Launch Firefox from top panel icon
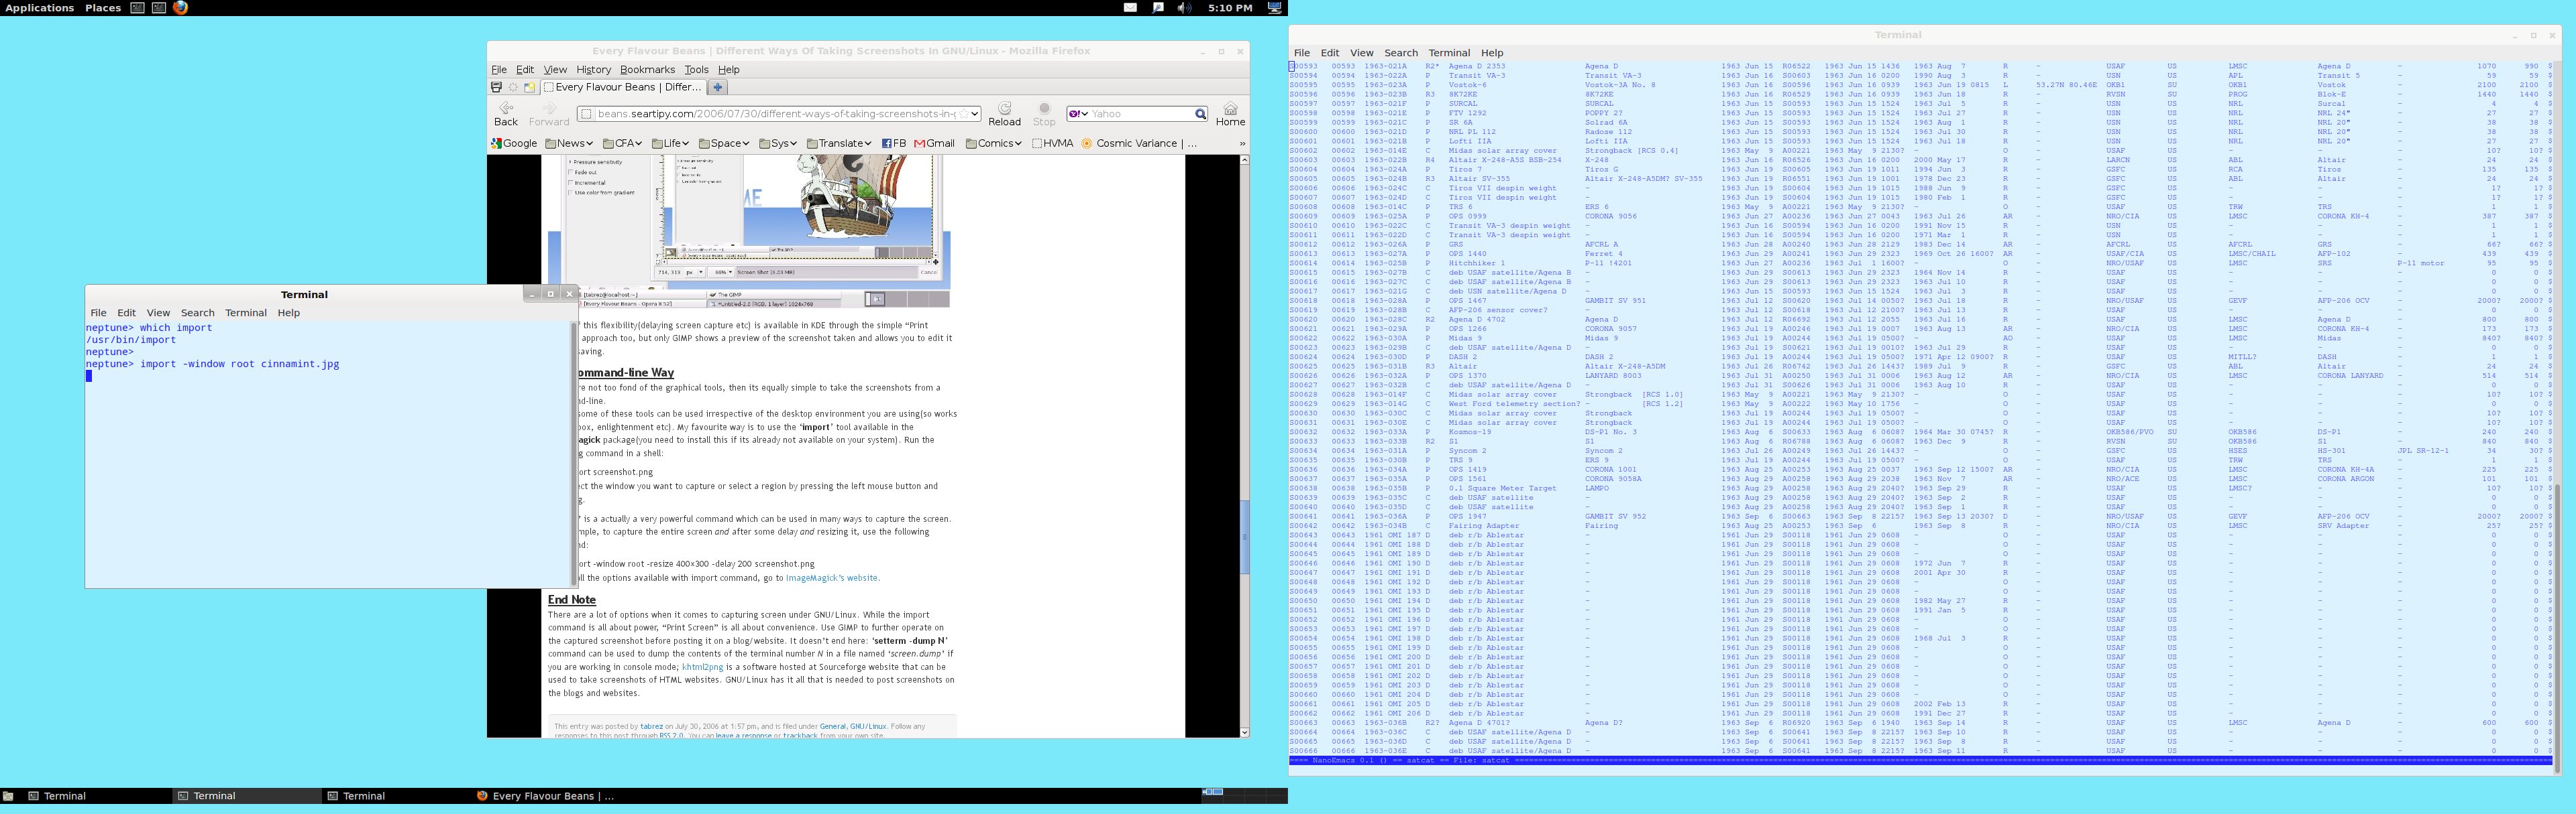The width and height of the screenshot is (2576, 814). coord(180,7)
